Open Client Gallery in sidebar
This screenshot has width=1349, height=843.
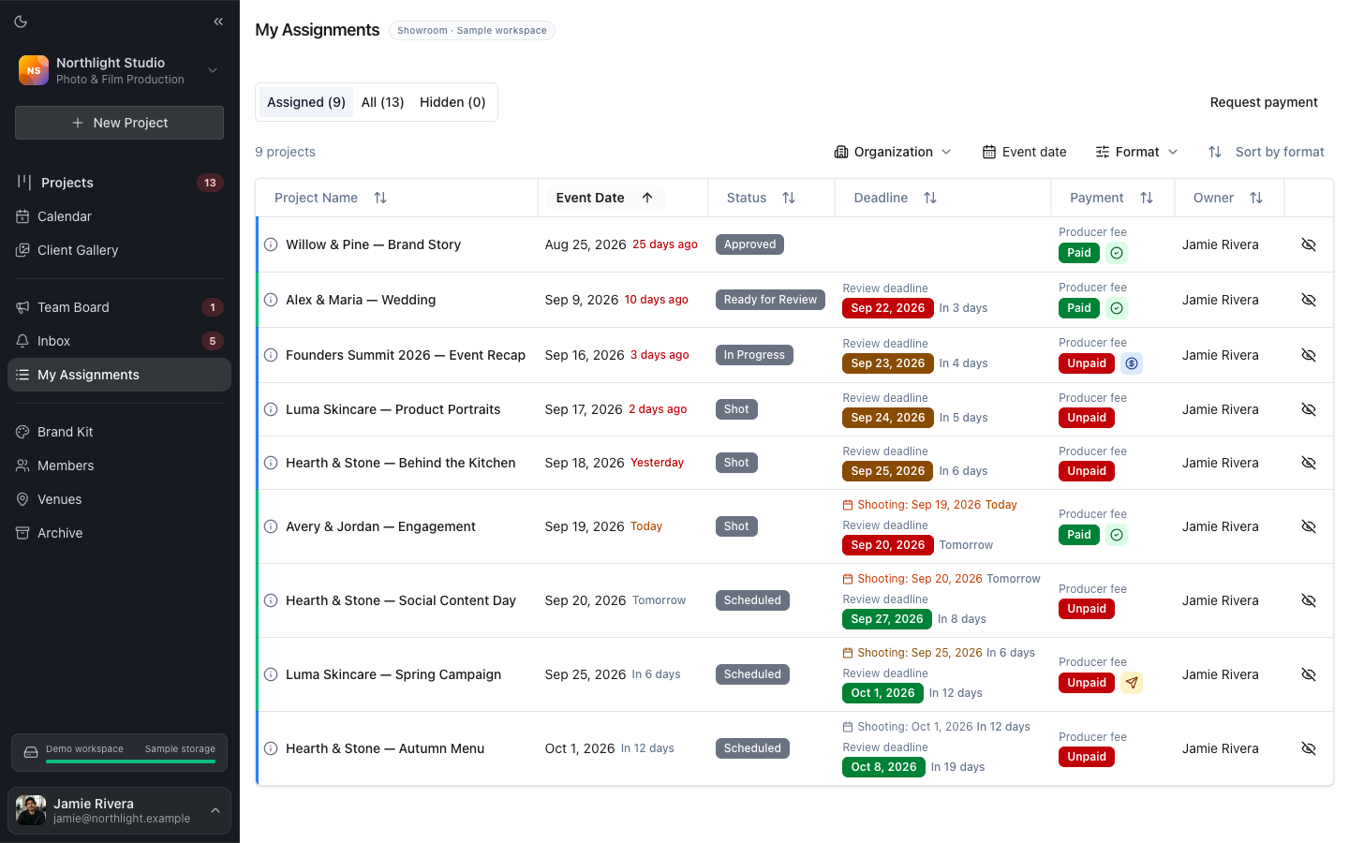click(x=119, y=250)
